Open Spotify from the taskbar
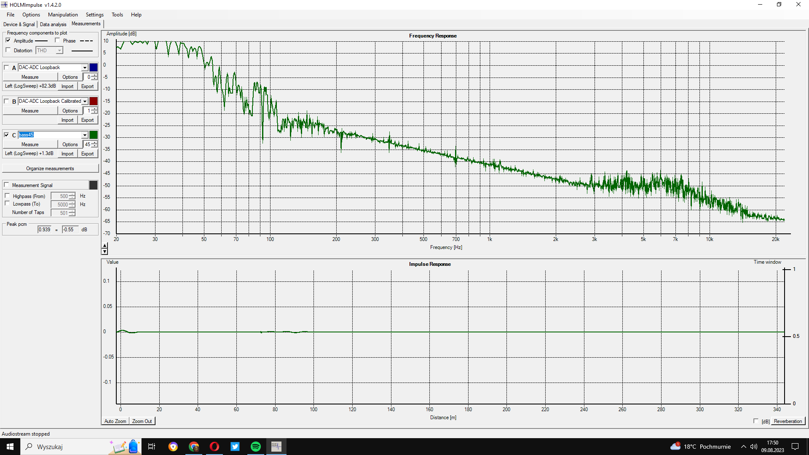The height and width of the screenshot is (455, 809). pyautogui.click(x=255, y=447)
